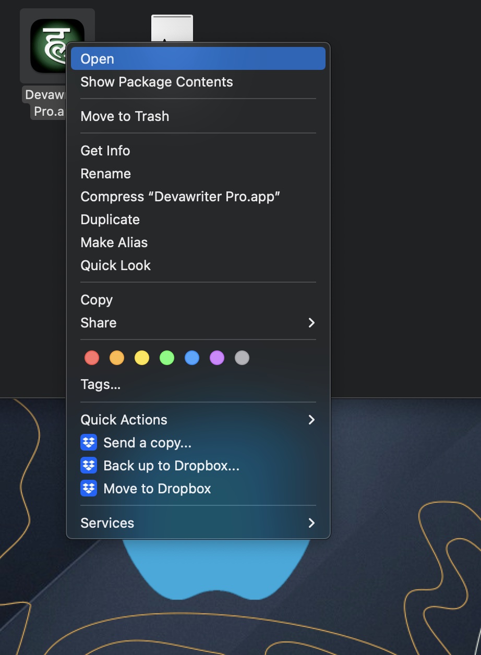Image resolution: width=481 pixels, height=655 pixels.
Task: Select Rename in the context menu
Action: point(198,174)
